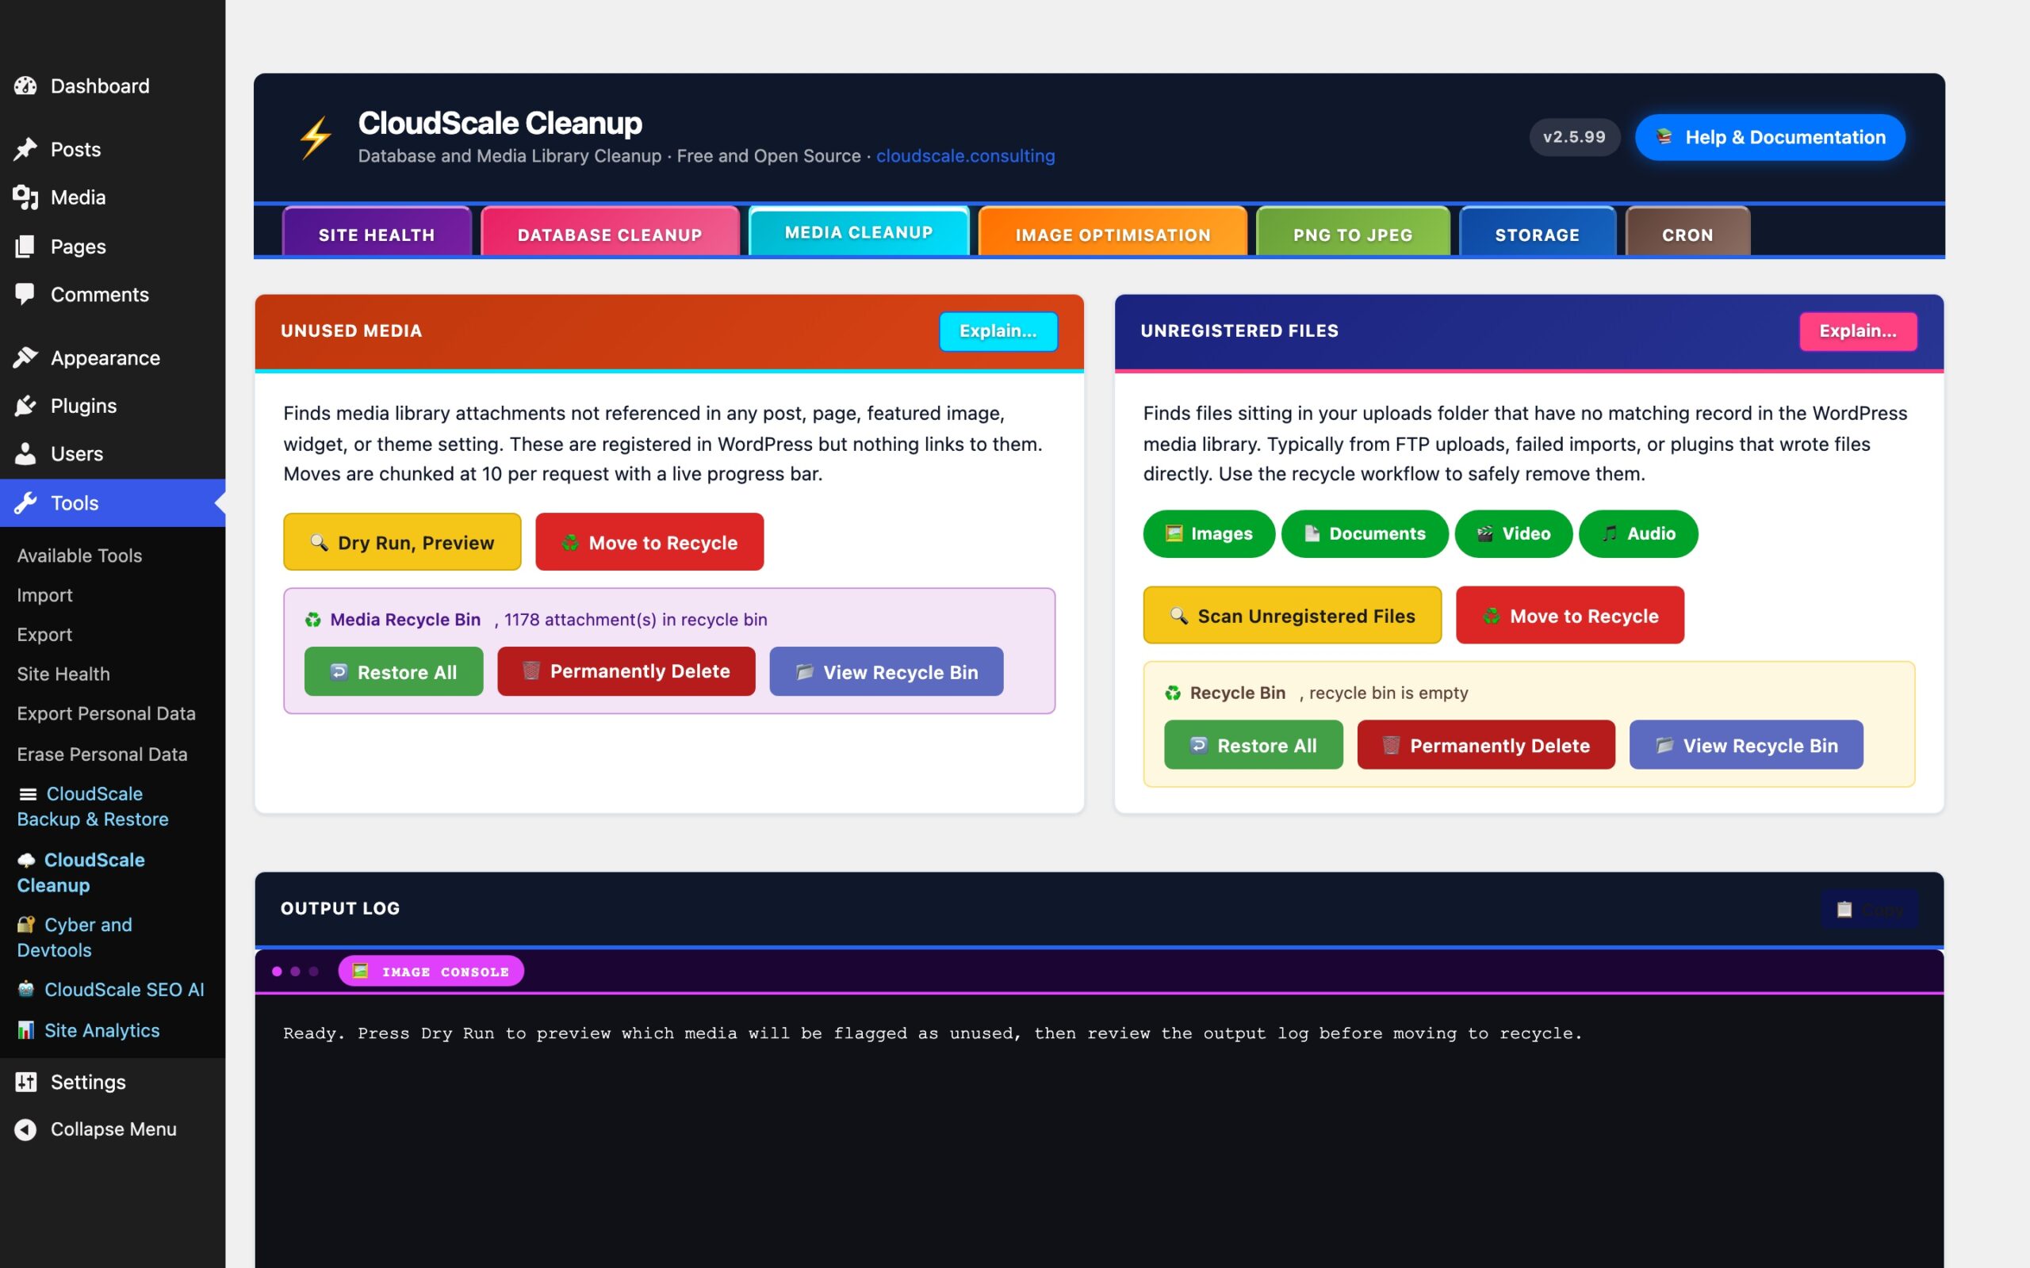Click Explain in the Unregistered Files header
The width and height of the screenshot is (2030, 1268).
pos(1858,331)
